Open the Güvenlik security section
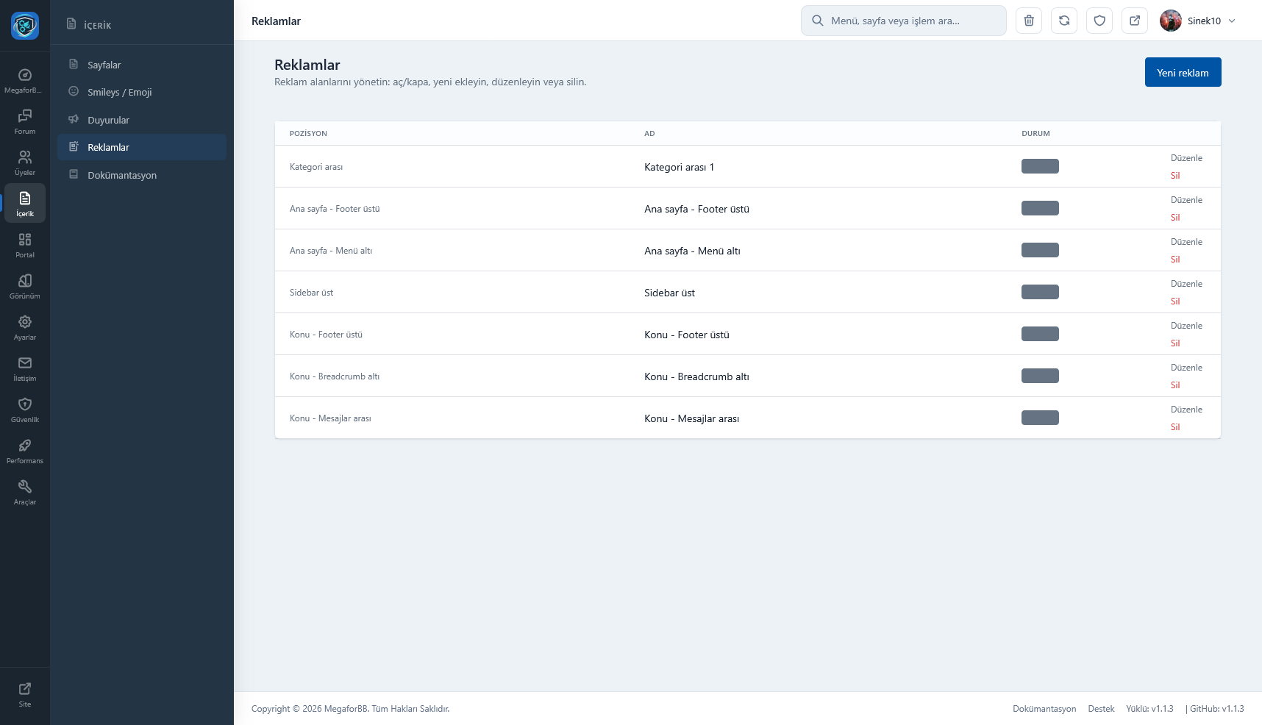This screenshot has height=725, width=1262. [x=25, y=410]
